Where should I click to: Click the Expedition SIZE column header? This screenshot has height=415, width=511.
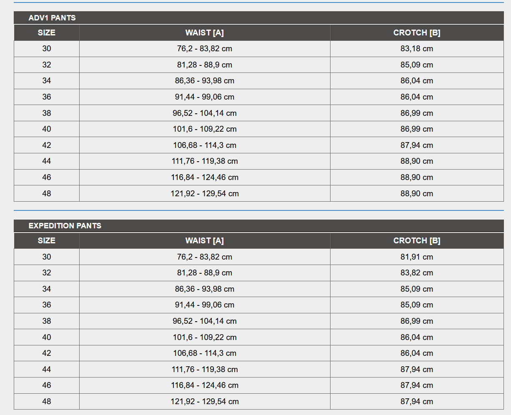point(47,240)
